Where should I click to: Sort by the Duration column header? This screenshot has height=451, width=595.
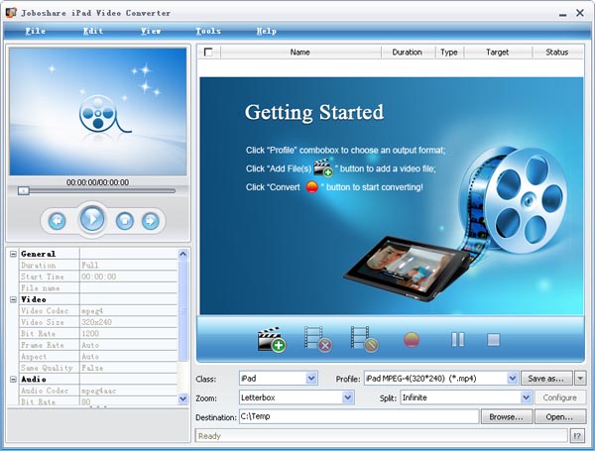[408, 53]
